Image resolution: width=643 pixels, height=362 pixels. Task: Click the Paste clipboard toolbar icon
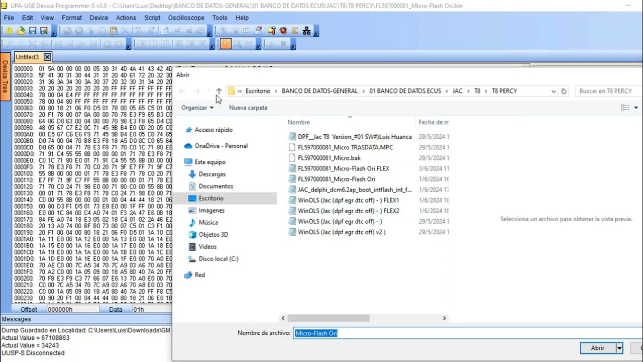(114, 31)
